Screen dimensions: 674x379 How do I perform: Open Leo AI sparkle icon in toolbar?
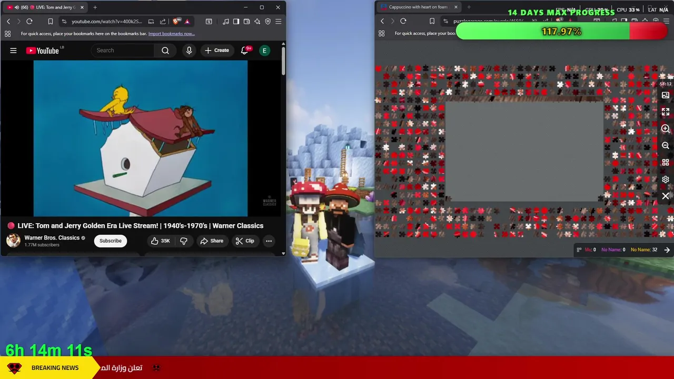[x=257, y=22]
